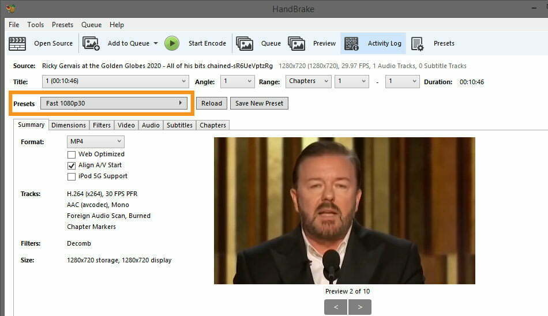Viewport: 548px width, 316px height.
Task: Click the Reload button
Action: click(x=212, y=103)
